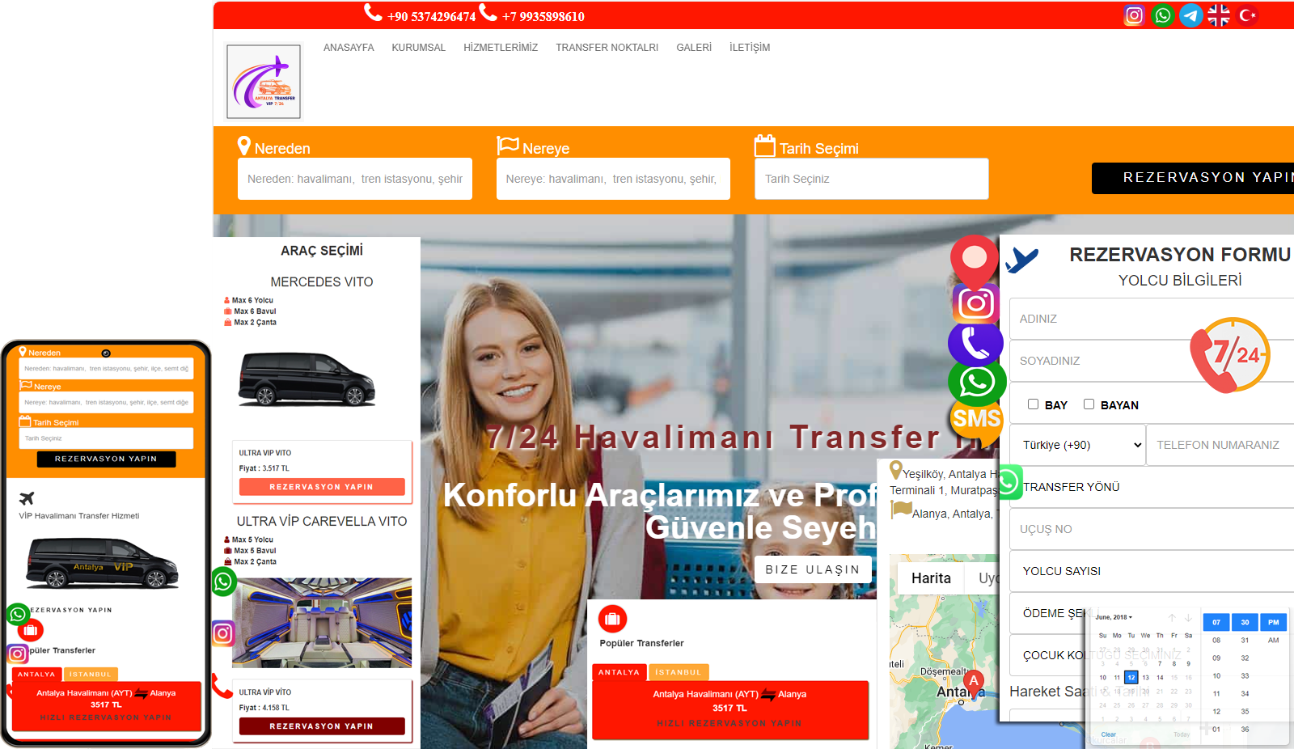This screenshot has height=749, width=1294.
Task: Click Instagram icon on the phone mockup
Action: pyautogui.click(x=18, y=654)
